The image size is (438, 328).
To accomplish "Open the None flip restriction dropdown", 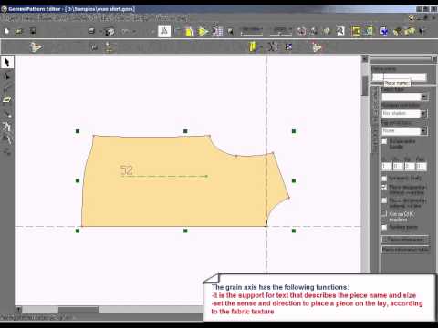I will [x=404, y=131].
